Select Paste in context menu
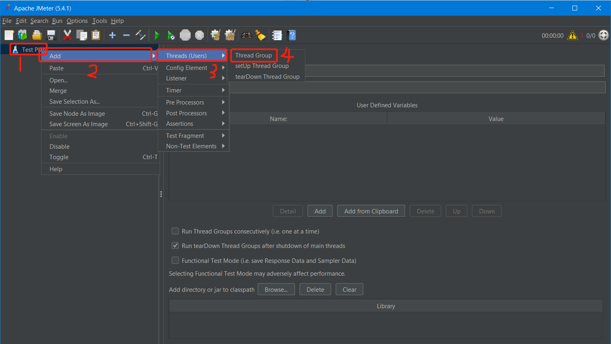 click(100, 68)
